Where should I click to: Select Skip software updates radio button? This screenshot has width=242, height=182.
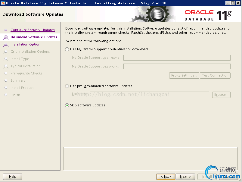point(67,105)
